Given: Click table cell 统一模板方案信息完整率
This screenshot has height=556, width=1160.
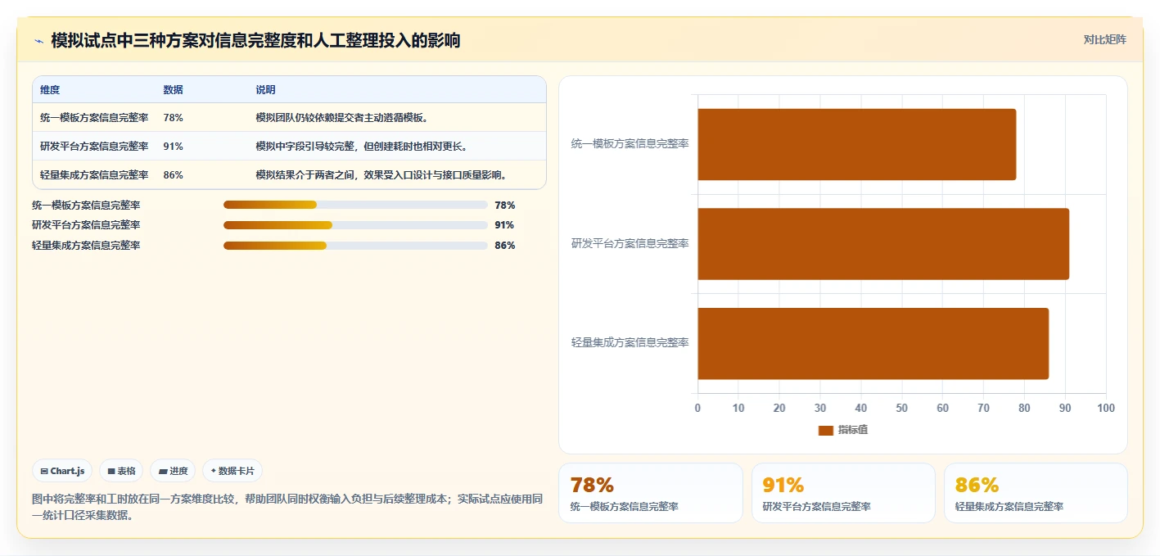Looking at the screenshot, I should (x=94, y=118).
